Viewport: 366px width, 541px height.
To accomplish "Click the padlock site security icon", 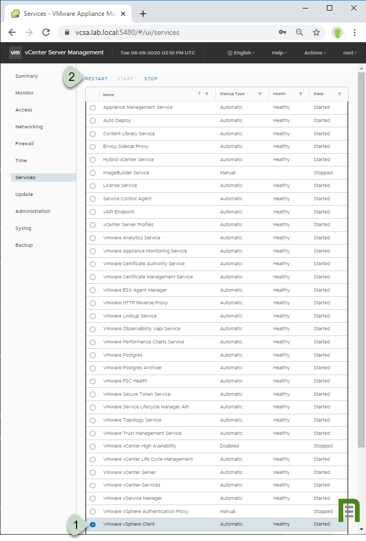I will tap(67, 32).
